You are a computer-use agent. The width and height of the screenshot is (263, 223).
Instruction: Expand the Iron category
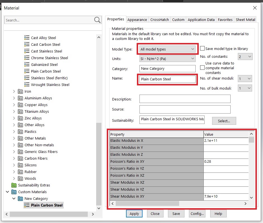tap(14, 92)
